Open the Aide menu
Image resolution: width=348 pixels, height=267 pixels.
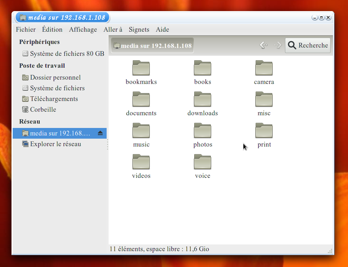coord(163,29)
